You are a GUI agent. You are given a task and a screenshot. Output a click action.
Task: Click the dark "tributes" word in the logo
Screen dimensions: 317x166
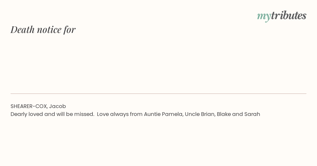point(289,15)
